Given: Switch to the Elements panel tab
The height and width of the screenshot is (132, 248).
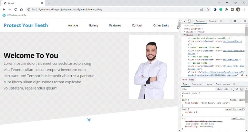Looking at the screenshot, I should (200, 21).
